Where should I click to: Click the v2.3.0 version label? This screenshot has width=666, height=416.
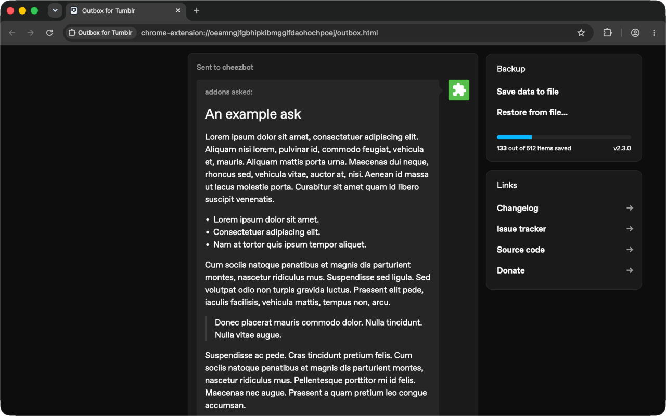622,148
